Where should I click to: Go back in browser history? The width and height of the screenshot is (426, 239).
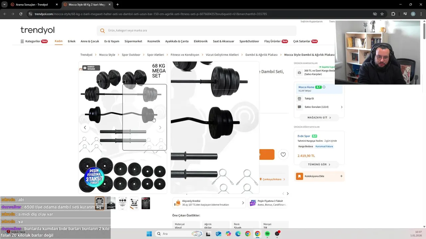pos(5,14)
